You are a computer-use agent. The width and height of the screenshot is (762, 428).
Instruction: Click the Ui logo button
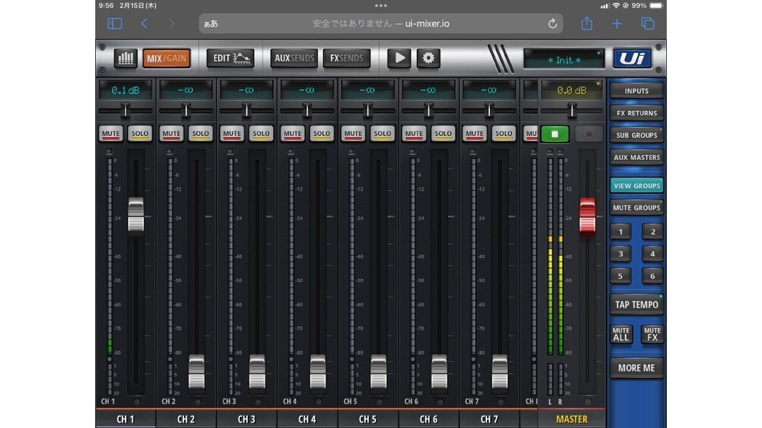[632, 58]
